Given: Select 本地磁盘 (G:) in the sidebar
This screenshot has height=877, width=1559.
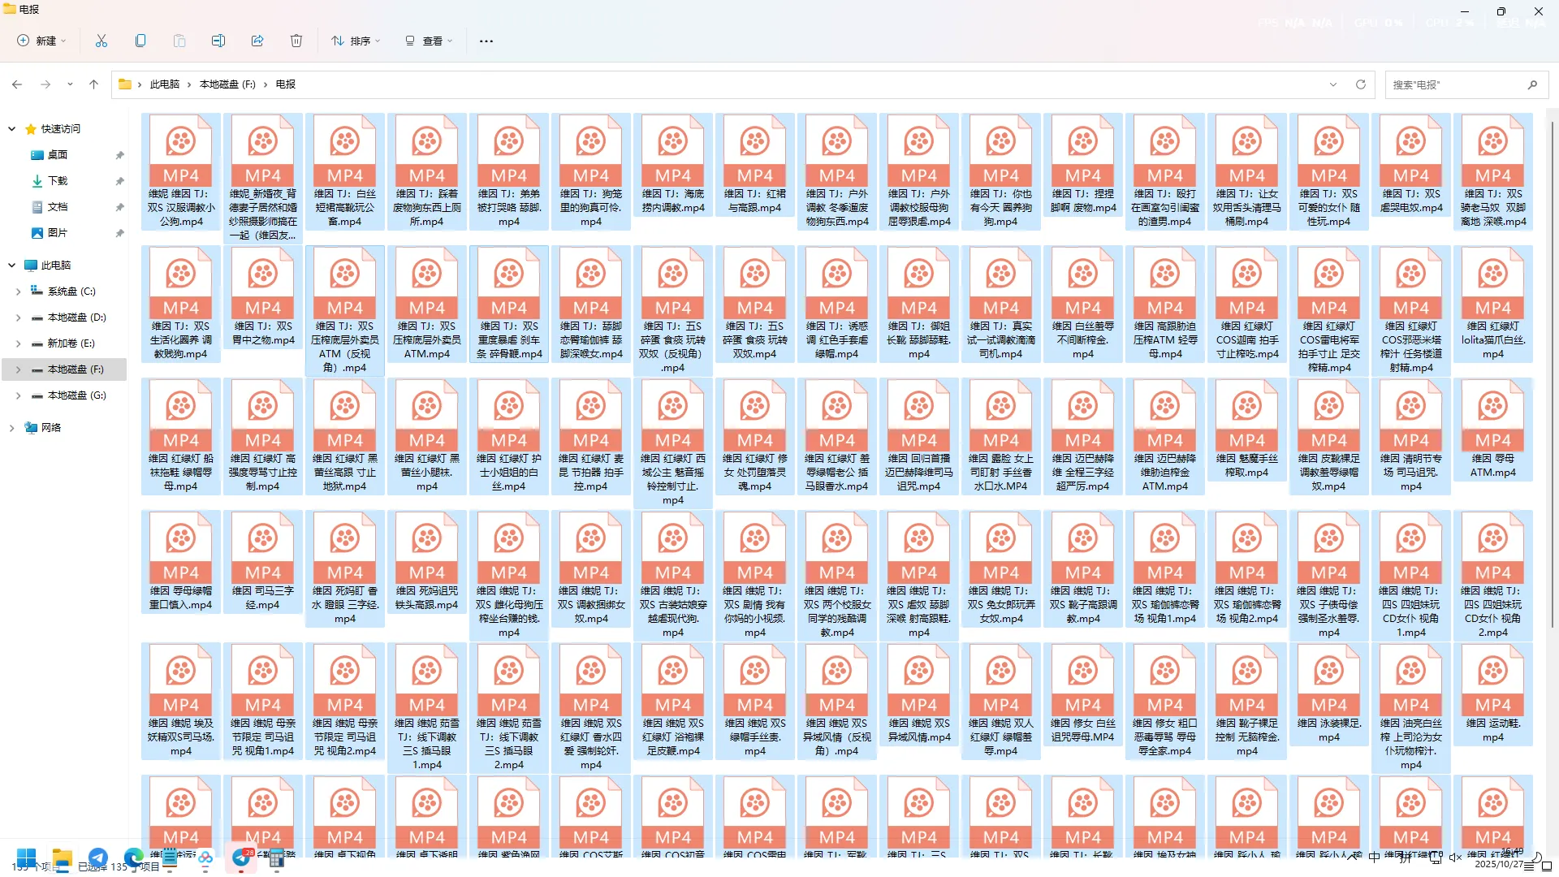Looking at the screenshot, I should 76,395.
